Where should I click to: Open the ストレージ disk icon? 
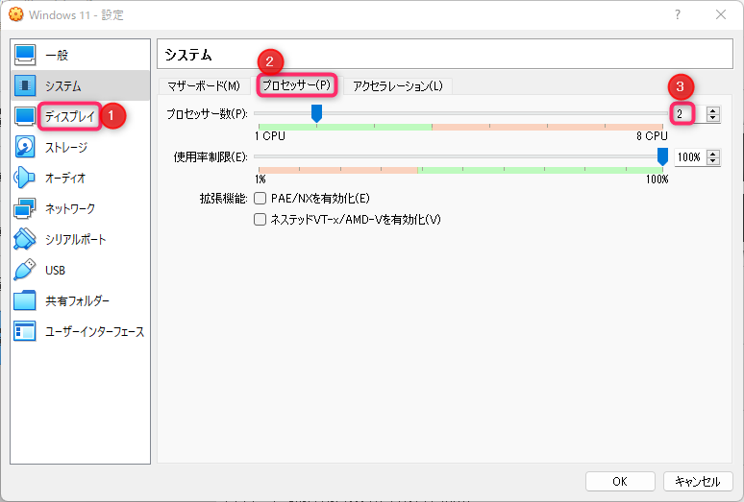[25, 147]
